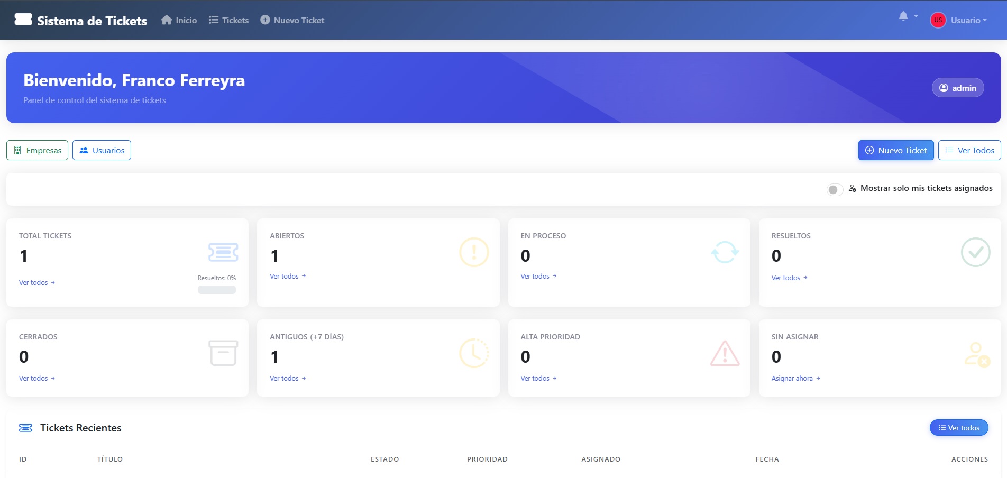This screenshot has height=478, width=1007.
Task: Follow Ver todos link in Alta Prioridad card
Action: coord(538,379)
